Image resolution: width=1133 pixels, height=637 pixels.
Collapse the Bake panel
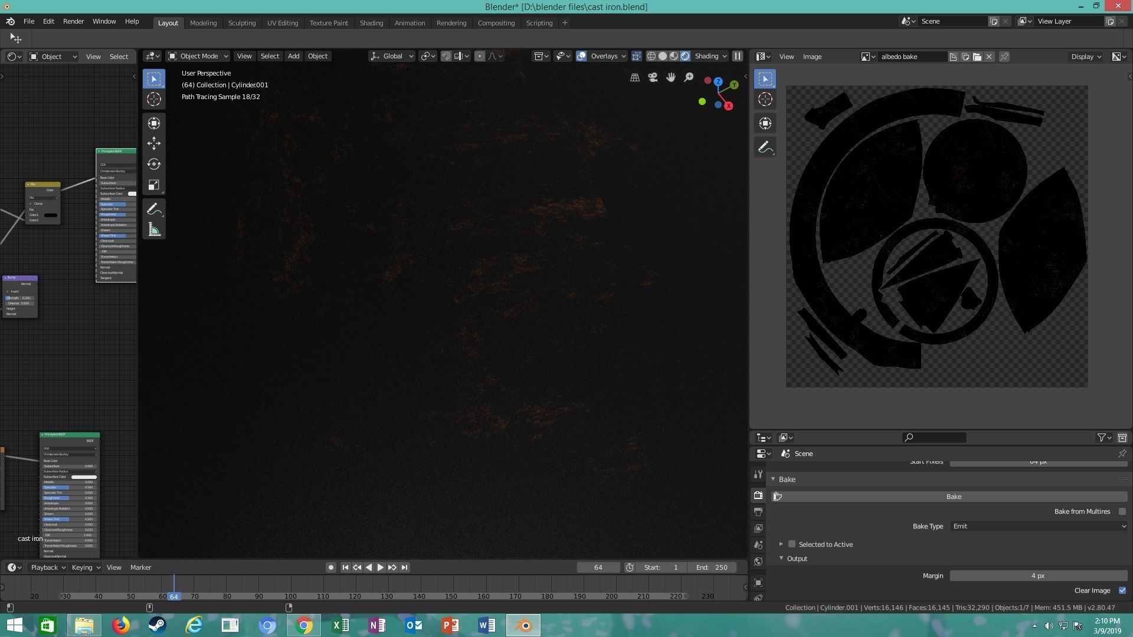coord(773,479)
